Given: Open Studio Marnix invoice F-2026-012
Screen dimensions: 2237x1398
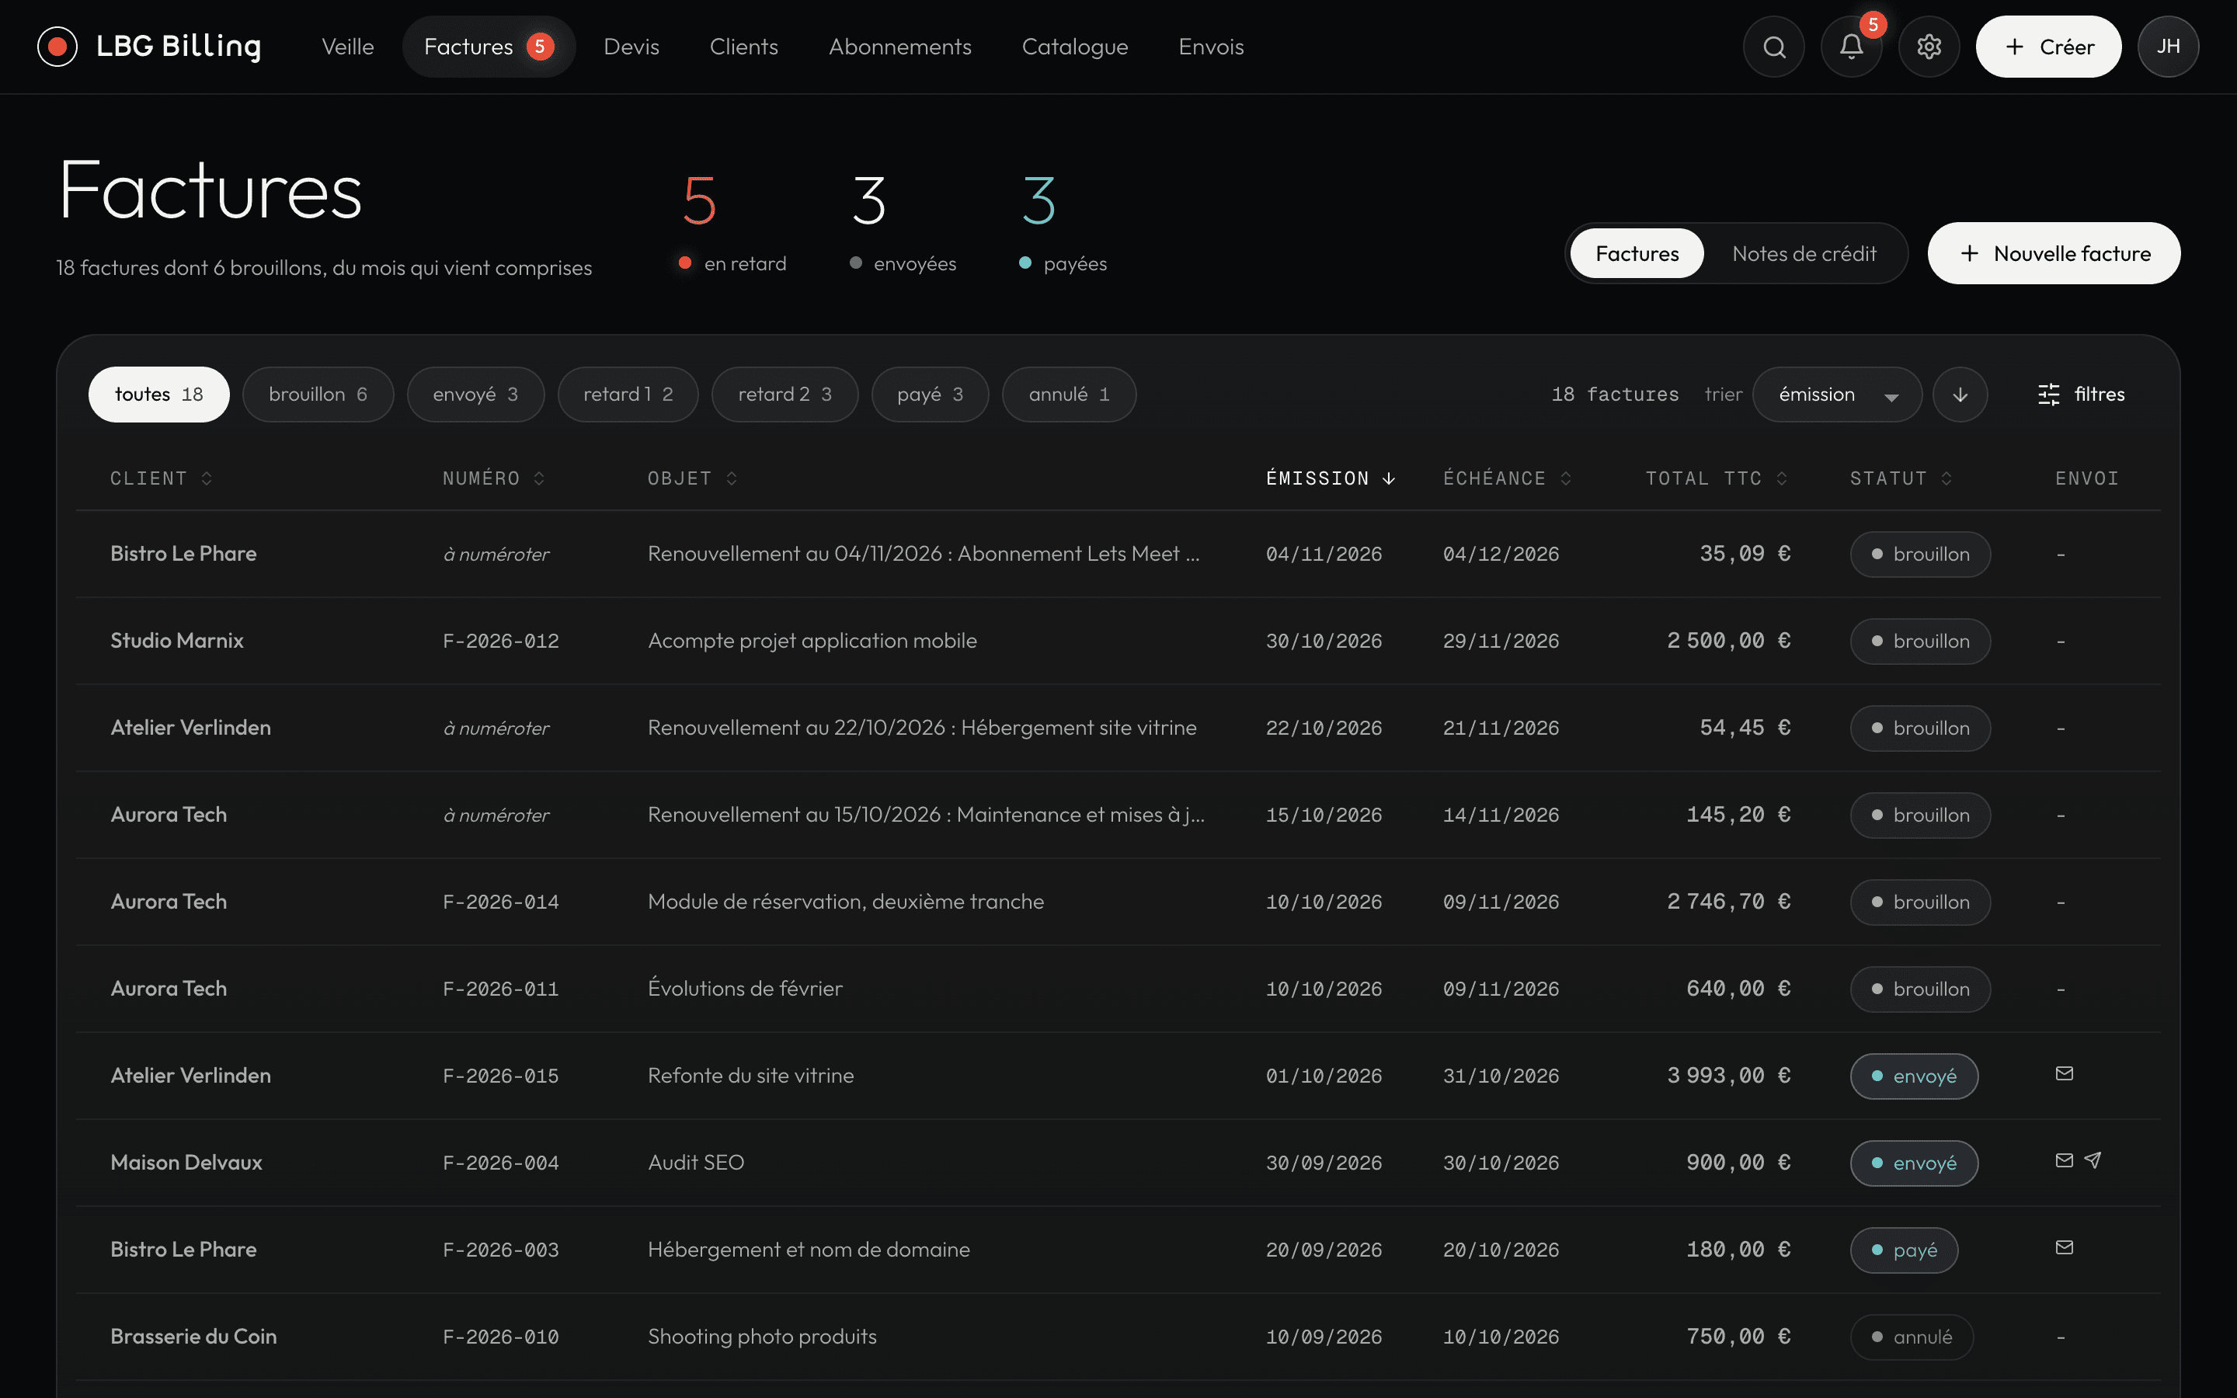Looking at the screenshot, I should coord(1118,641).
